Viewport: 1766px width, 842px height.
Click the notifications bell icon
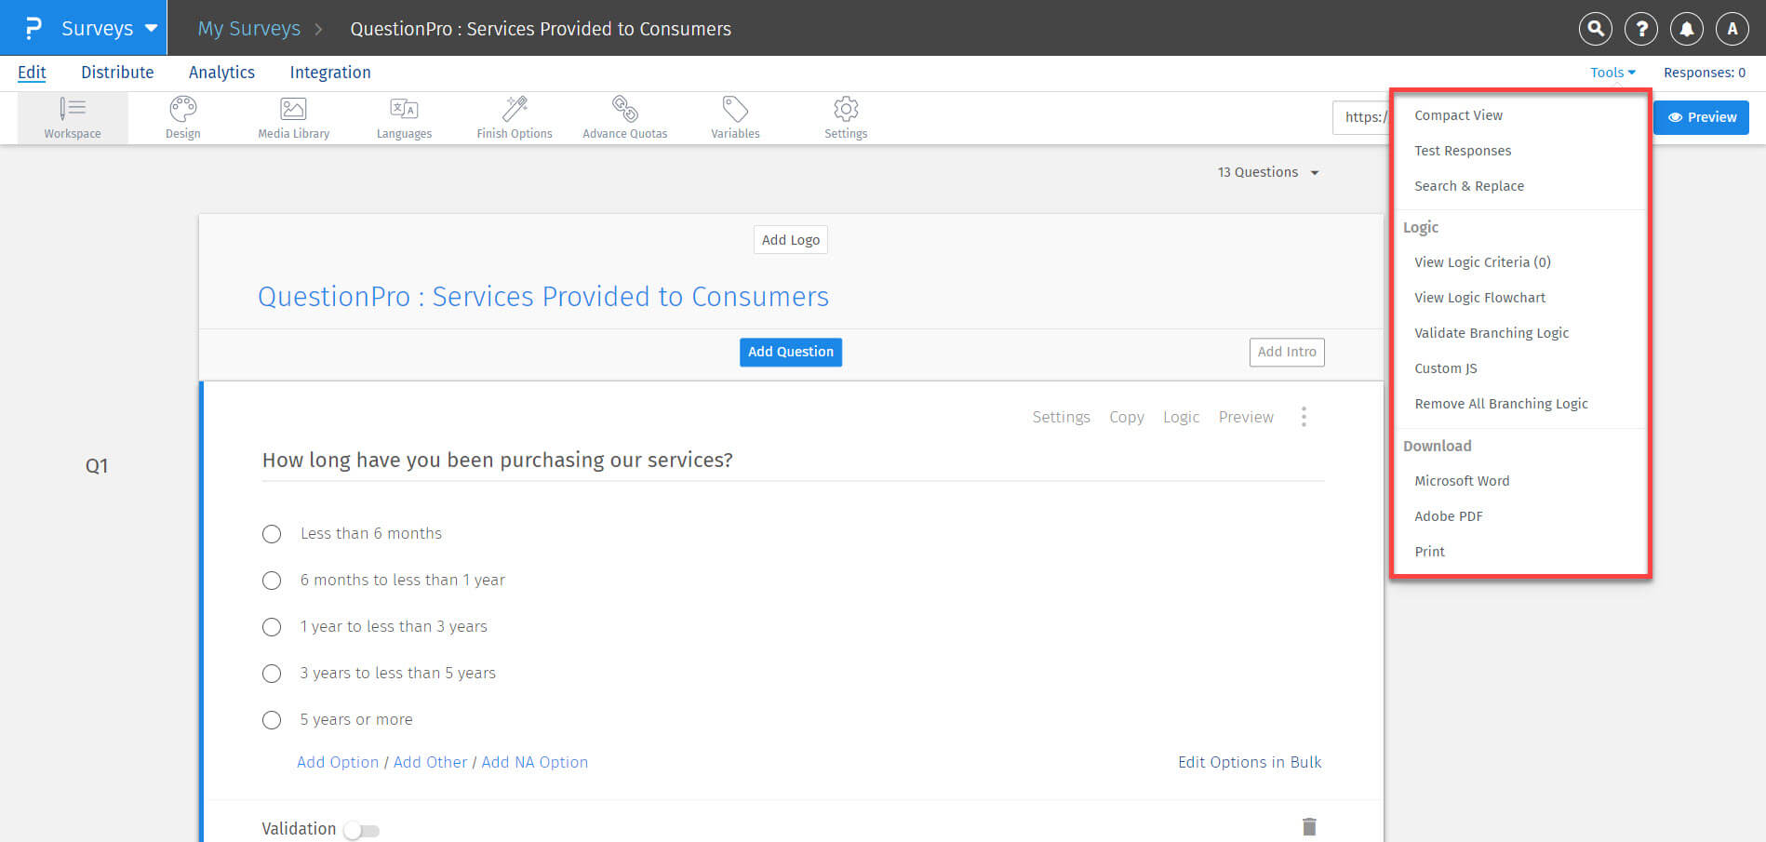(1686, 29)
